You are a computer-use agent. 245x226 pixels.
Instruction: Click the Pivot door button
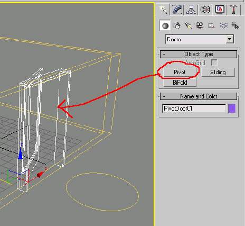(180, 72)
